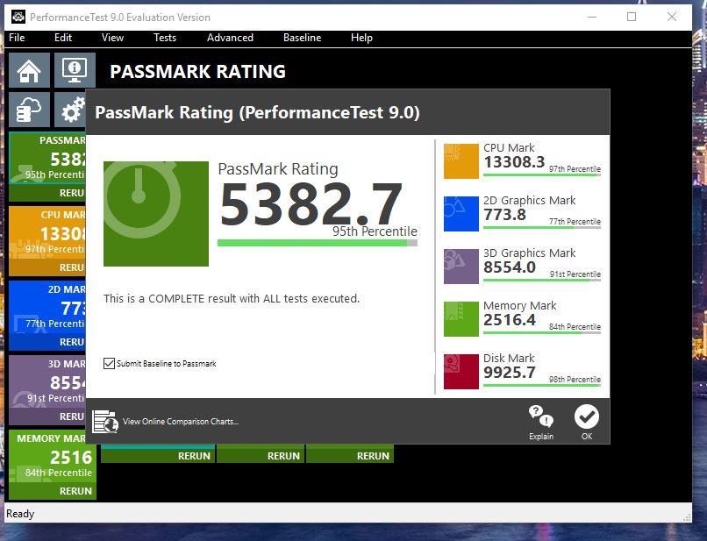Click the Memory Mark 84th percentile bar

tap(542, 332)
